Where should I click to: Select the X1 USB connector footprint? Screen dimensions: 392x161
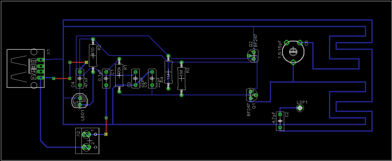click(25, 69)
